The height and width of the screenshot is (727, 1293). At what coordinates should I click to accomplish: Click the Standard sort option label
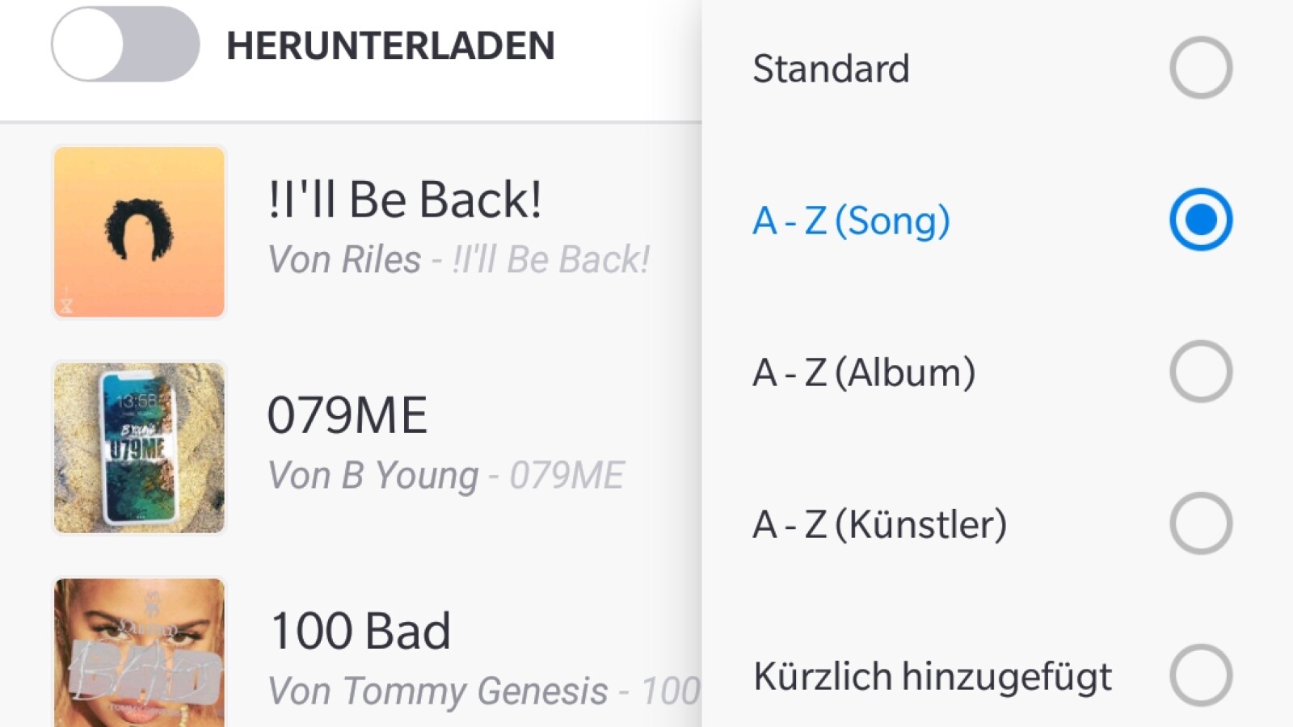coord(831,69)
